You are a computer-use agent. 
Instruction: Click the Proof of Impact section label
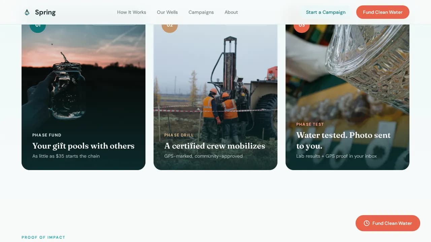click(x=43, y=237)
